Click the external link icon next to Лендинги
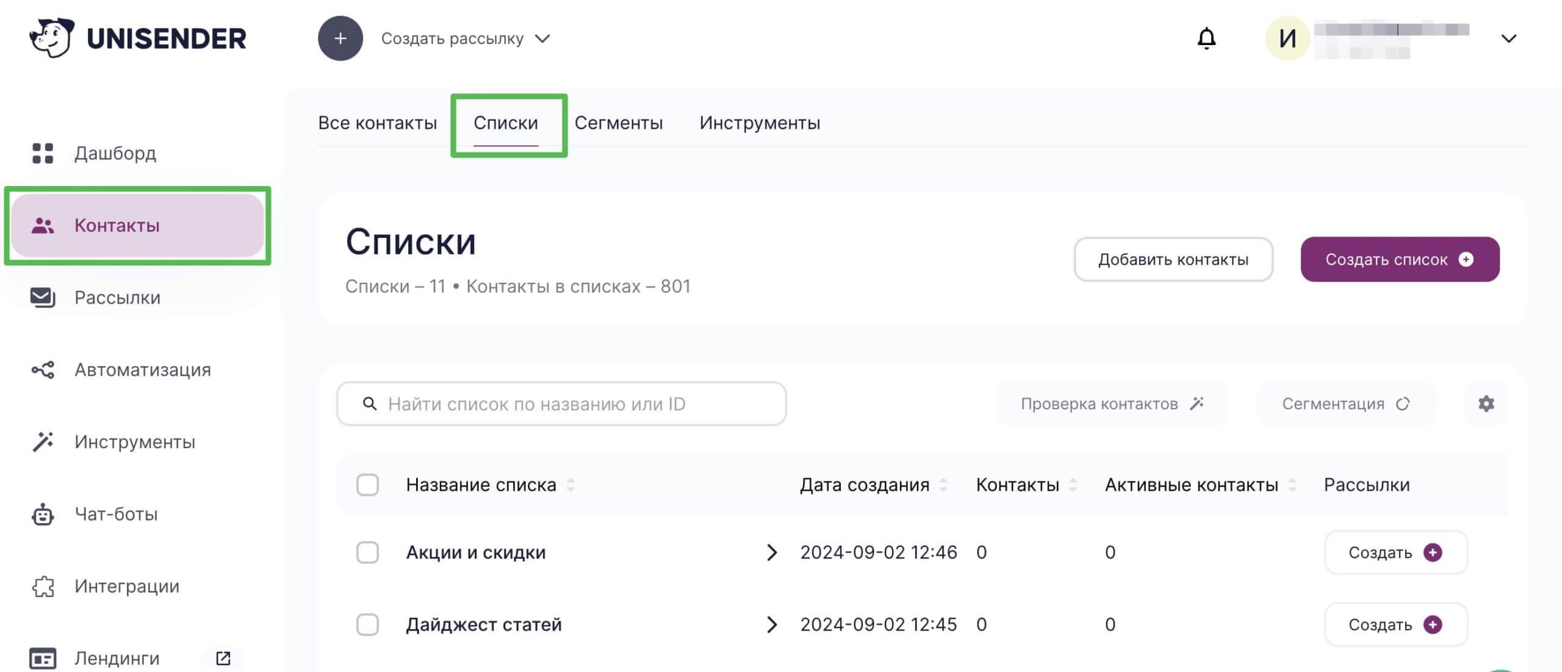Screen dimensions: 1562x672 point(223,659)
